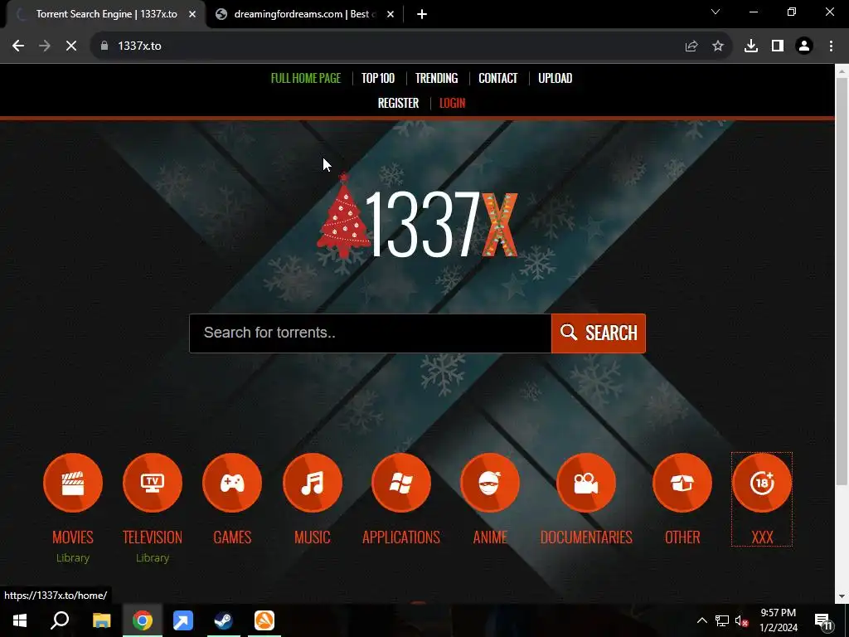Click the muted volume tray icon

pos(742,620)
